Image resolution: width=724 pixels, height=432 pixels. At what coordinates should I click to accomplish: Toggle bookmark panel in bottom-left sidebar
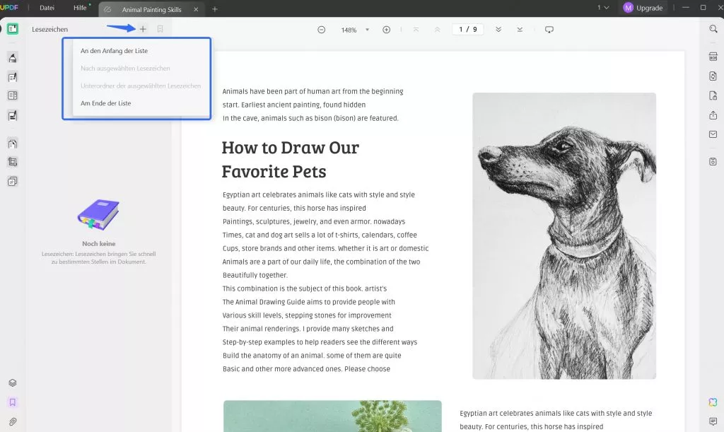click(12, 402)
